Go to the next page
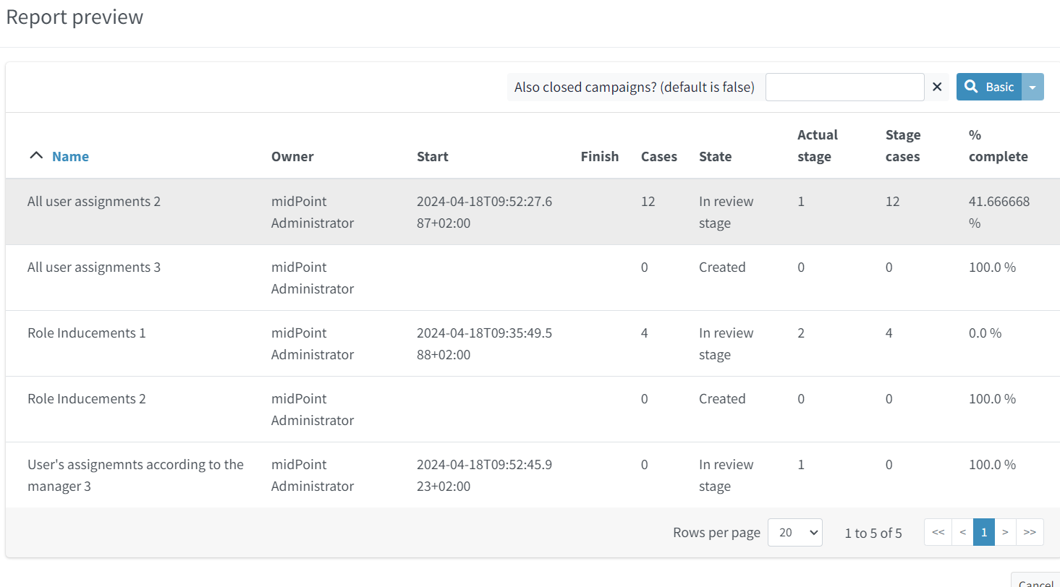Image resolution: width=1060 pixels, height=587 pixels. pos(1005,532)
